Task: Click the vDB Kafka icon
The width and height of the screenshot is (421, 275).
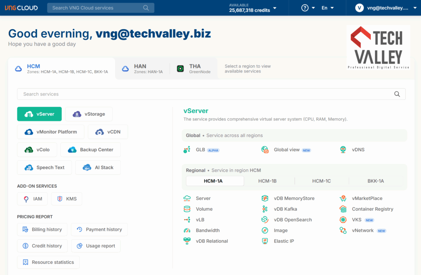Action: [265, 209]
